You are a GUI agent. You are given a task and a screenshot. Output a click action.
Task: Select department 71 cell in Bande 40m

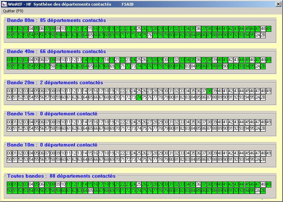point(123,66)
